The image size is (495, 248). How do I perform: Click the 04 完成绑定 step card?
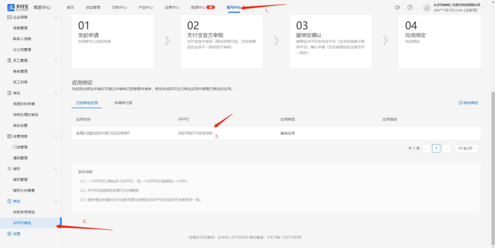coord(440,42)
